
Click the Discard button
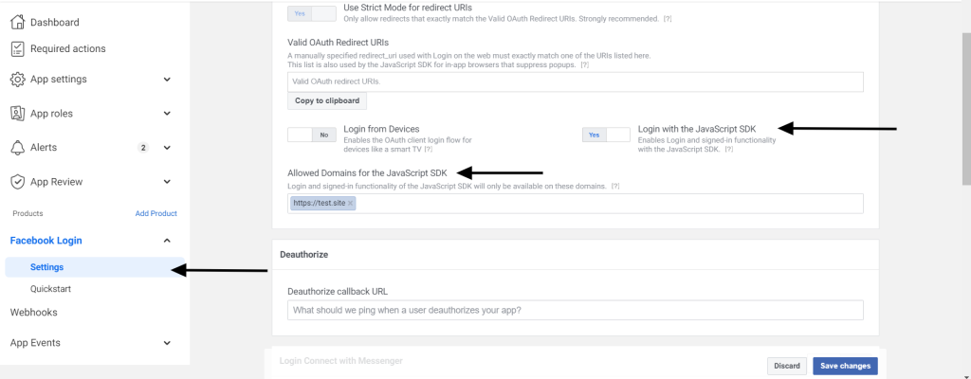[787, 366]
